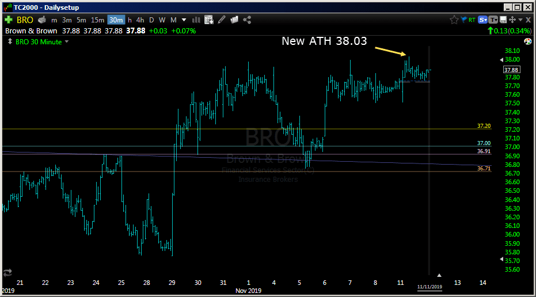Open the chart templates folder icon

[234, 20]
